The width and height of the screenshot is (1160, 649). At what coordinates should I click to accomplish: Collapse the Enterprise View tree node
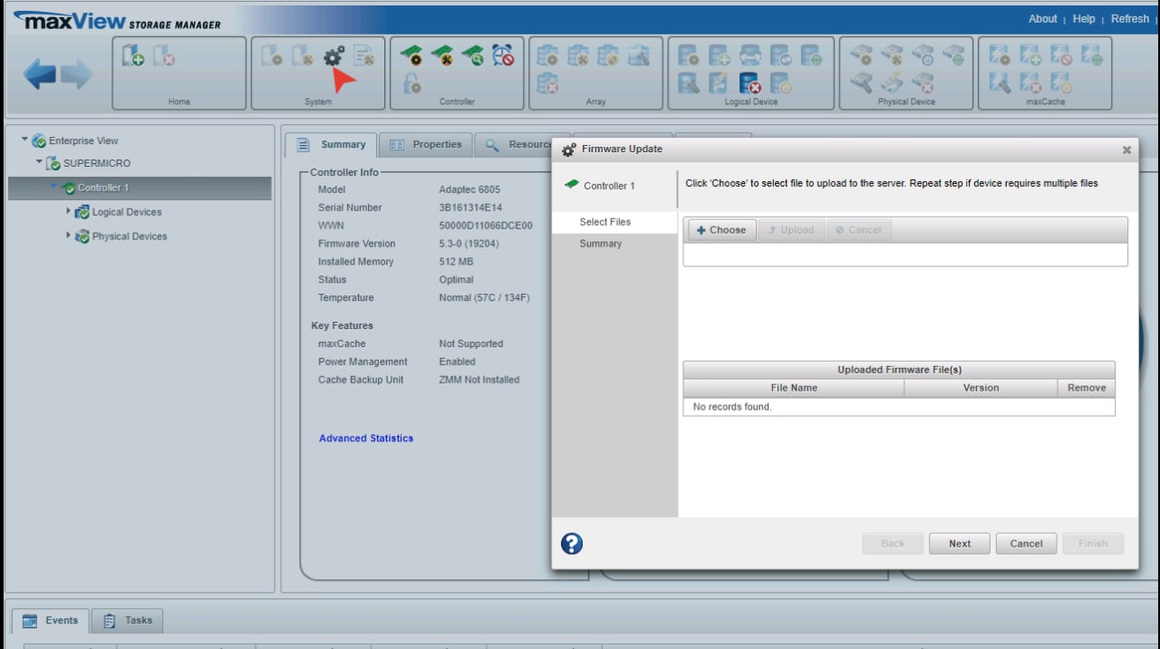coord(24,140)
